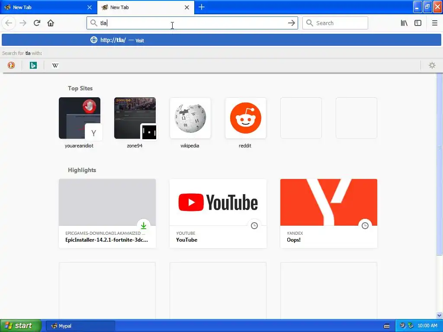This screenshot has height=332, width=443.
Task: Open the Library icon in the toolbar
Action: click(x=404, y=23)
